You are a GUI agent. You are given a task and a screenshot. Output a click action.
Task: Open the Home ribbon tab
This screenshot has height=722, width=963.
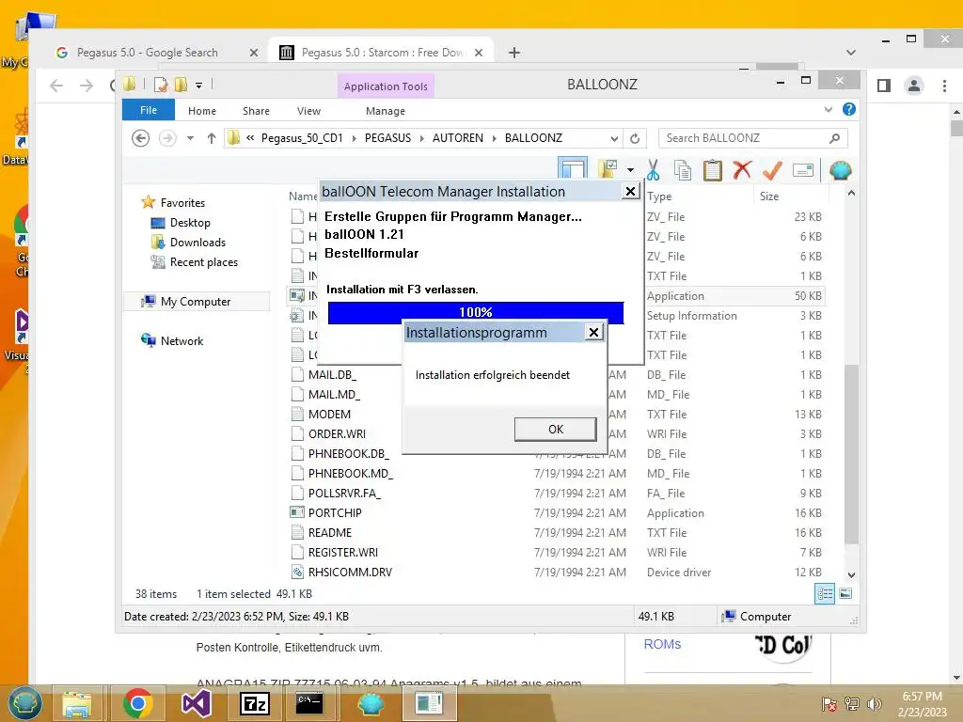(x=202, y=111)
